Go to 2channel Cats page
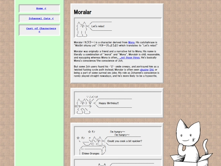Image resolution: width=221 pixels, height=166 pixels. pyautogui.click(x=41, y=18)
